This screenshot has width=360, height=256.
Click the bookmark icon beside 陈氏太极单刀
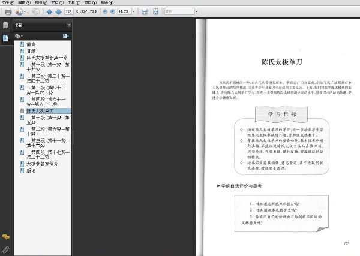click(x=22, y=111)
